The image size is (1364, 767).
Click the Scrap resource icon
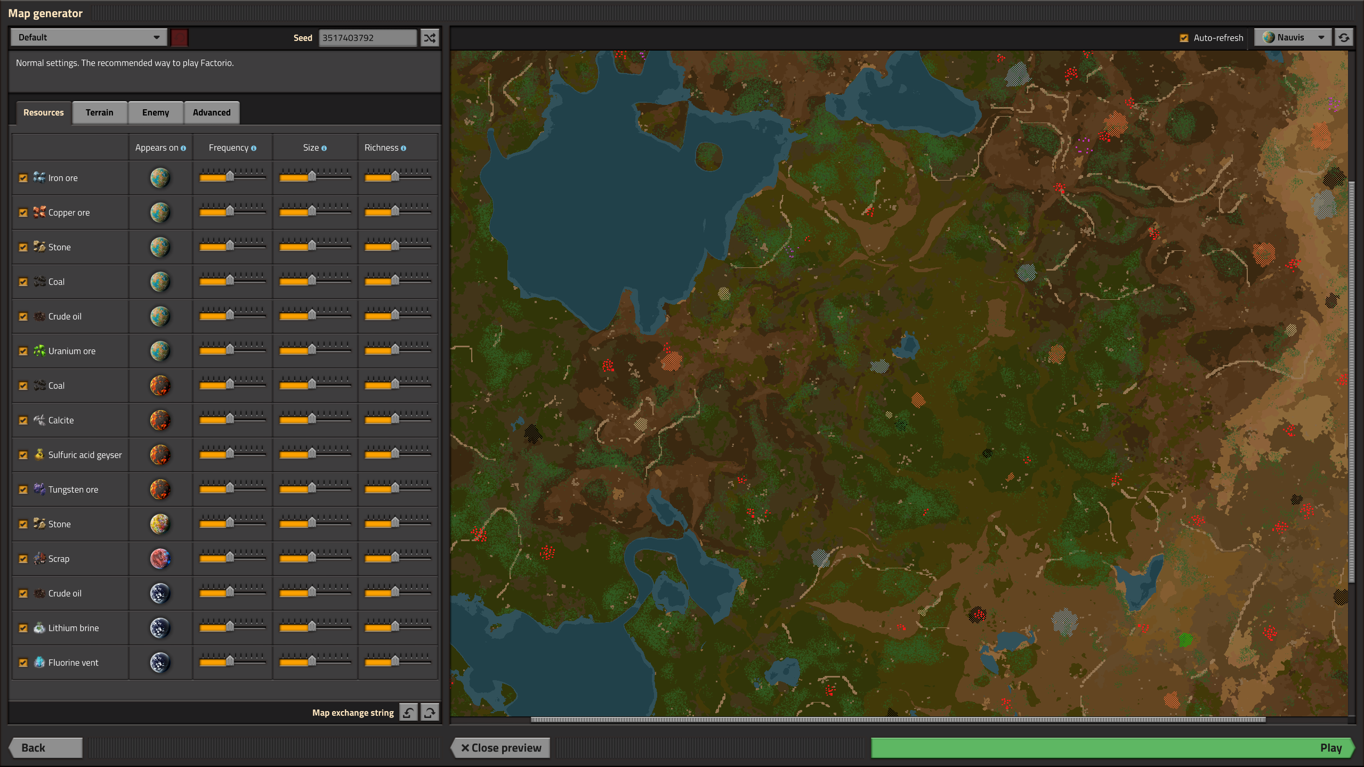coord(39,558)
